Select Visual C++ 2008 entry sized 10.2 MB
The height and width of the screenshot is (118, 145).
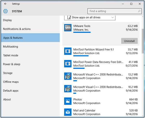[101, 89]
